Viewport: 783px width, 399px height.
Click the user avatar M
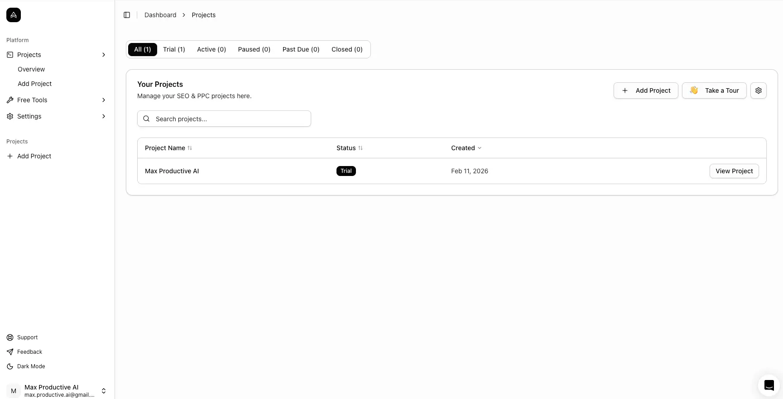14,391
